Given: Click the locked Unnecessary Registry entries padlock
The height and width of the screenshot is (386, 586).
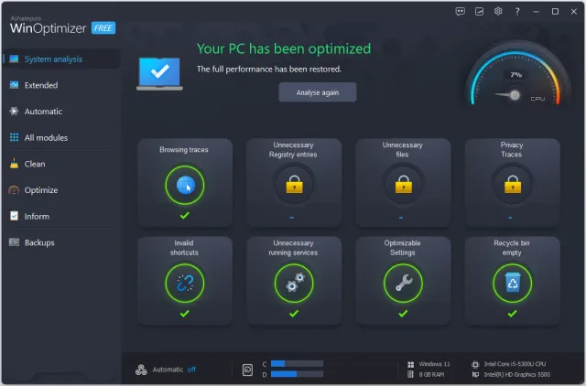Looking at the screenshot, I should (x=294, y=184).
